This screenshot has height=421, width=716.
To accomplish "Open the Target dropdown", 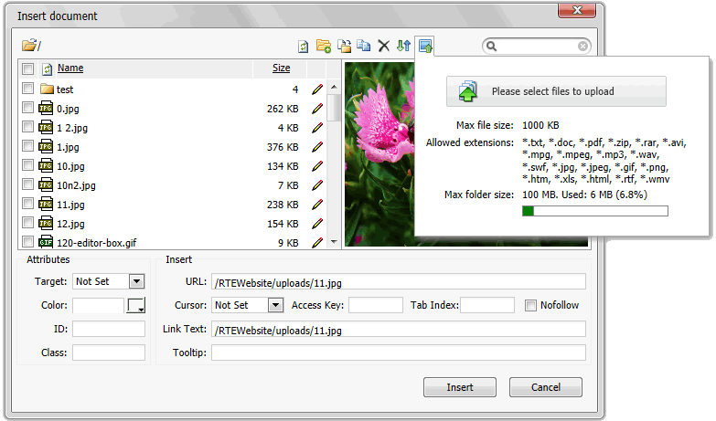I will click(136, 281).
